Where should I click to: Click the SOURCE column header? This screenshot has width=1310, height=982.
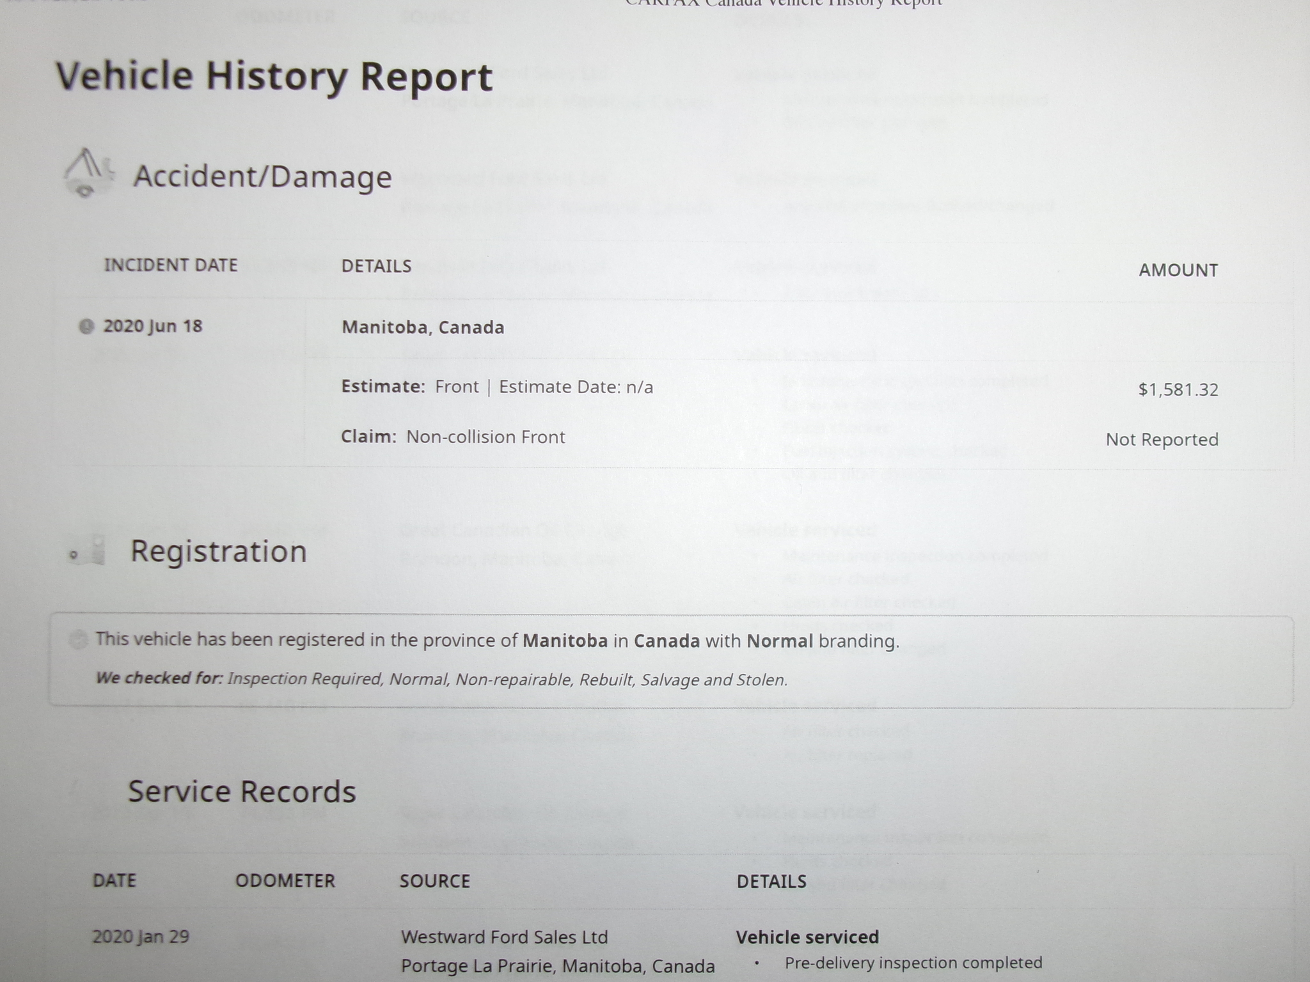(x=435, y=882)
